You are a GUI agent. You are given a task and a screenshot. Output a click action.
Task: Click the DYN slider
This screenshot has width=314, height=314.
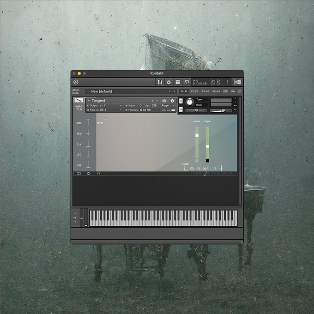pos(107,122)
